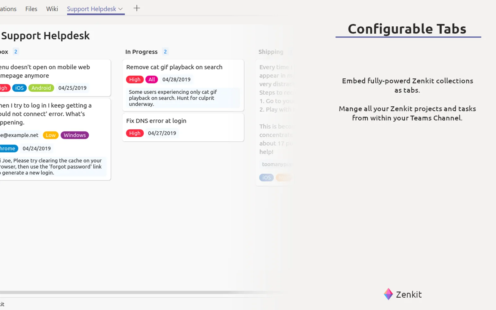This screenshot has width=496, height=310.
Task: Click High label on DNS error card
Action: tap(135, 133)
